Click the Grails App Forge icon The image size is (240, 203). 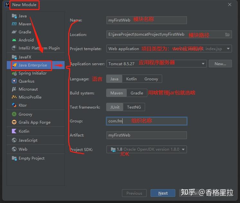click(14, 122)
